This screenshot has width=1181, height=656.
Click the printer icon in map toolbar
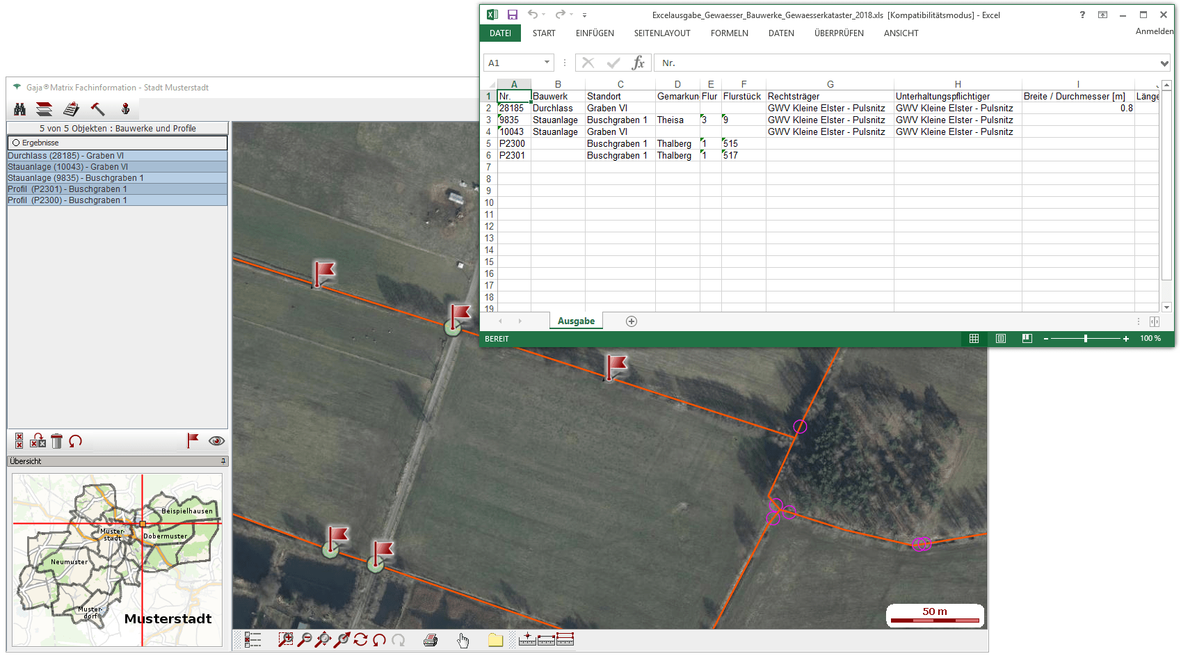coord(431,640)
